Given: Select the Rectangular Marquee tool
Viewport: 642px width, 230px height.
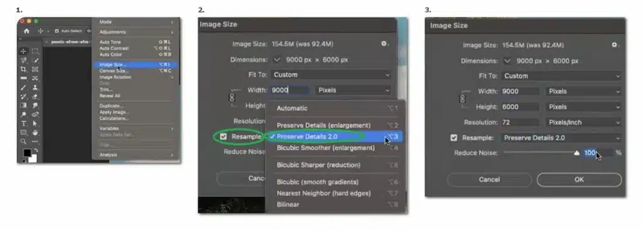Looking at the screenshot, I should pyautogui.click(x=35, y=51).
